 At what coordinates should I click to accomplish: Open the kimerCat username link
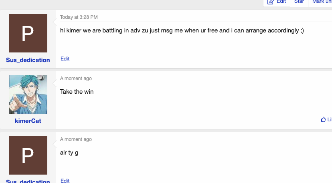tap(28, 121)
